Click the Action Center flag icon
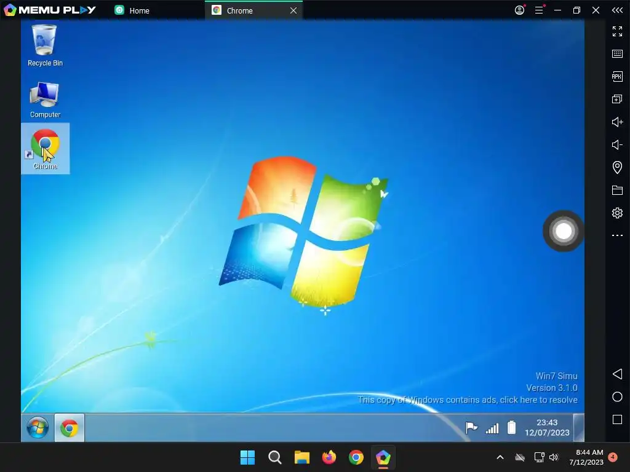Viewport: 630px width, 472px height. coord(471,428)
